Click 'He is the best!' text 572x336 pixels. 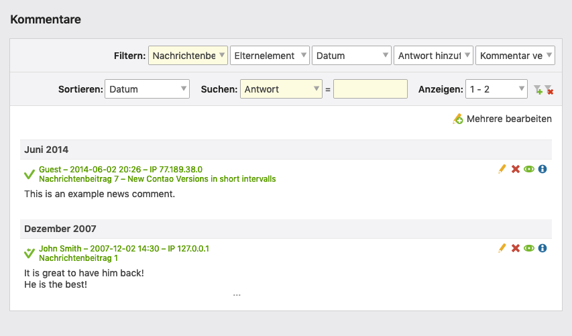(56, 284)
